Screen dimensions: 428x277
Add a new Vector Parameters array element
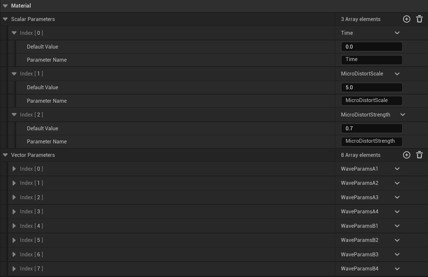pos(406,155)
